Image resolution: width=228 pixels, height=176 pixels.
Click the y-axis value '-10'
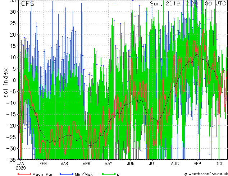click(x=11, y=103)
